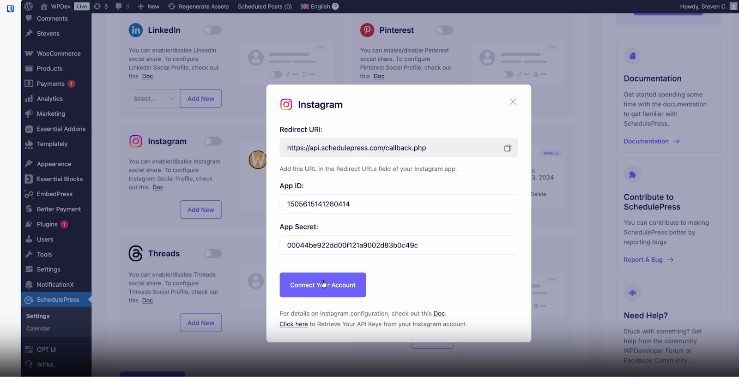This screenshot has height=377, width=739.
Task: Focus the App ID input field
Action: click(x=399, y=204)
